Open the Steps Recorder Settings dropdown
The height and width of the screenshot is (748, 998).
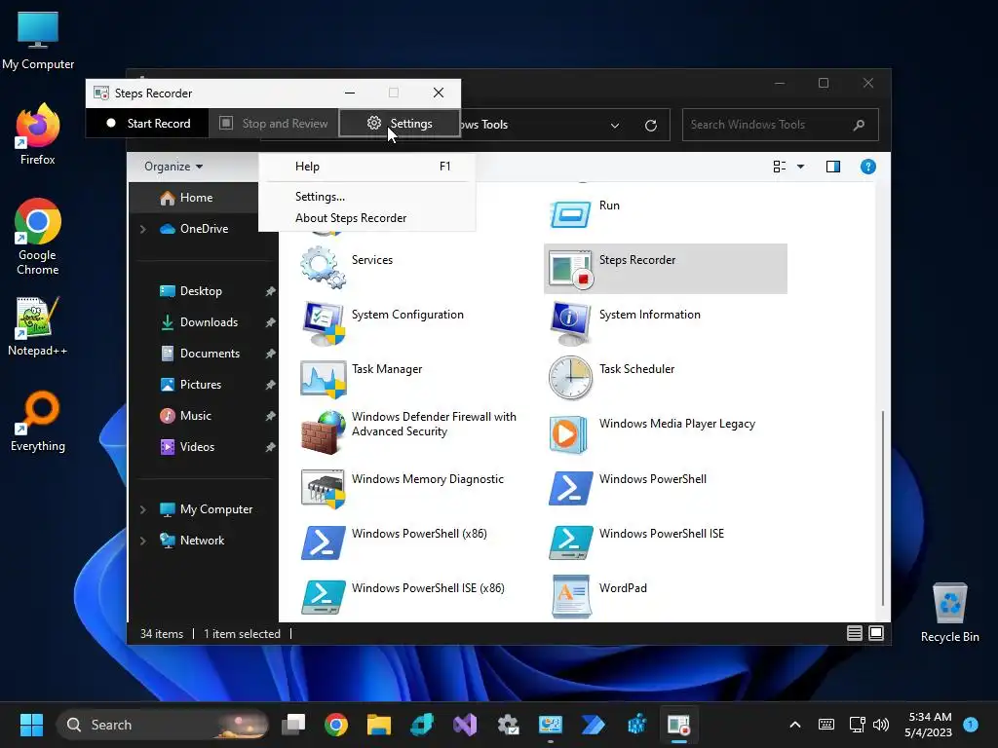pos(399,124)
